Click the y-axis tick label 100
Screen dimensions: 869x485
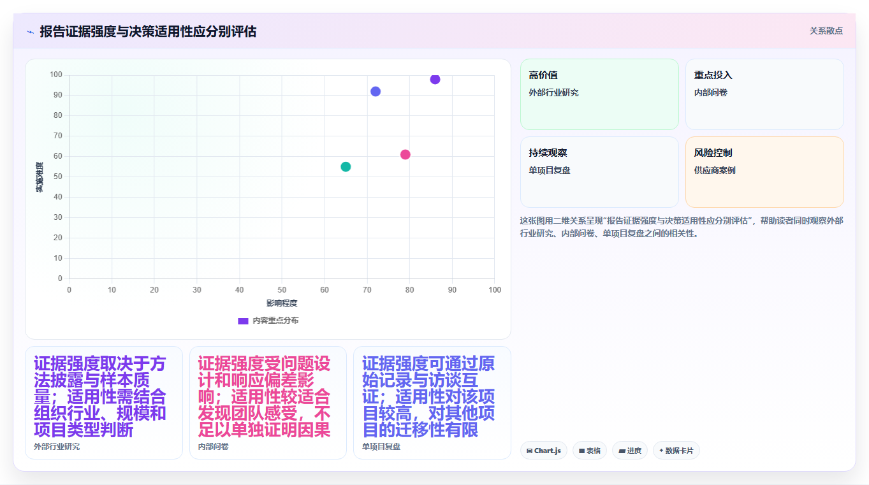pos(56,75)
